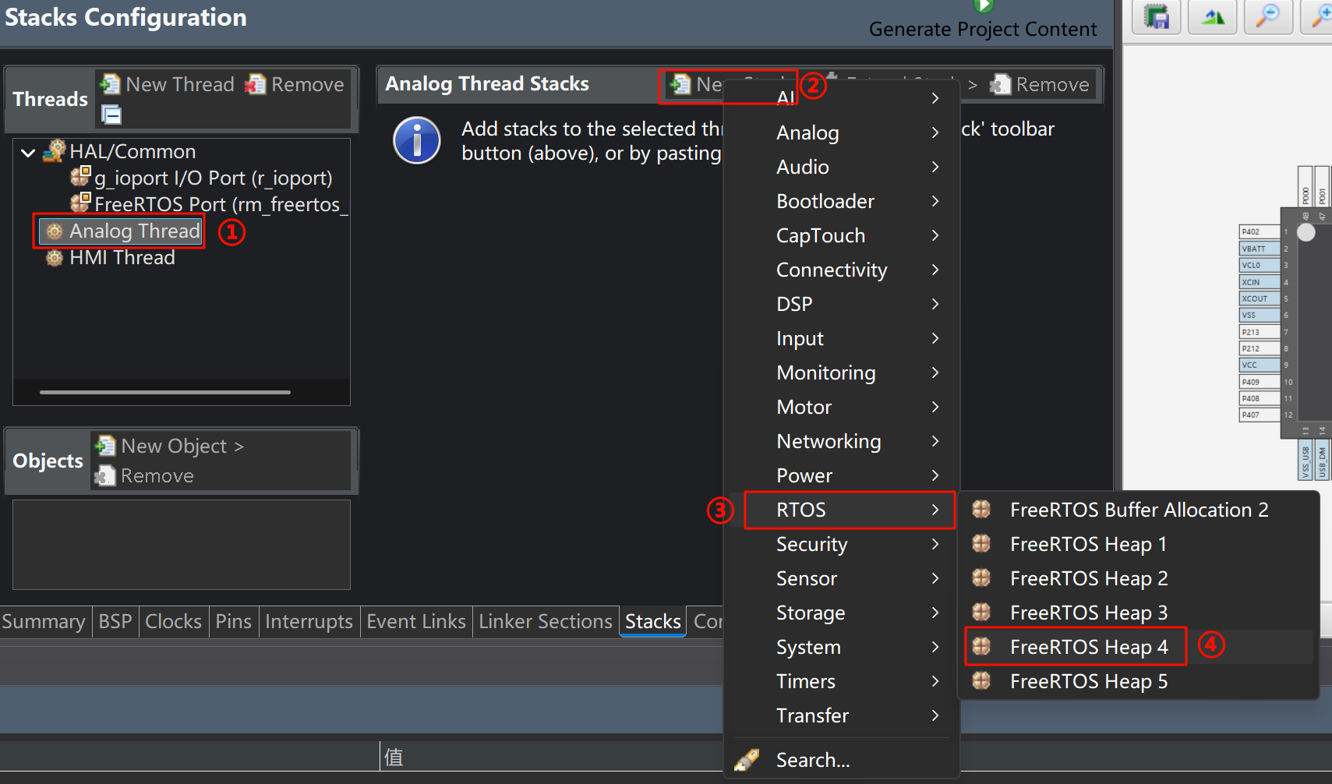The height and width of the screenshot is (784, 1332).
Task: Expand the Connectivity submenu arrow
Action: coord(935,270)
